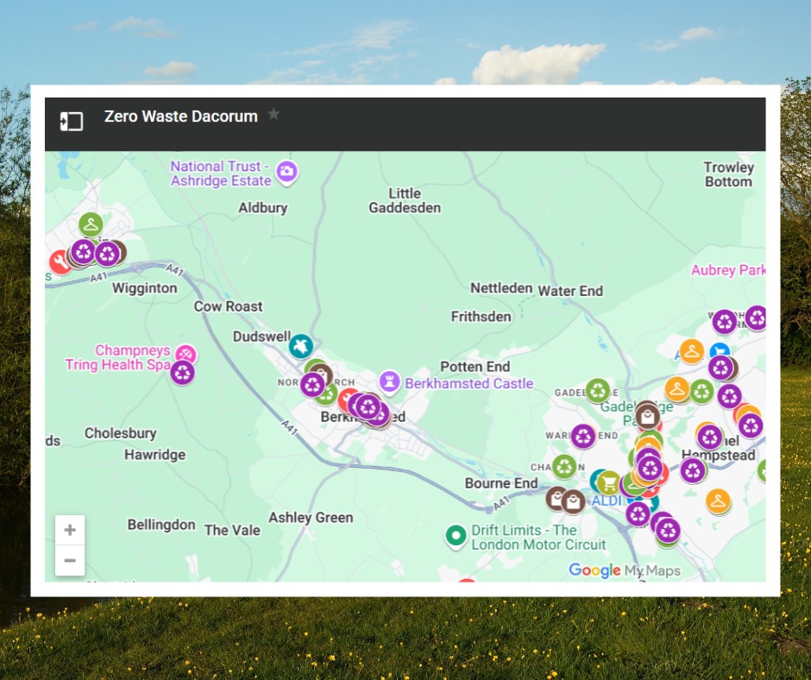Select the purple recycling marker by Champneys
Viewport: 811px width, 680px height.
(x=183, y=373)
